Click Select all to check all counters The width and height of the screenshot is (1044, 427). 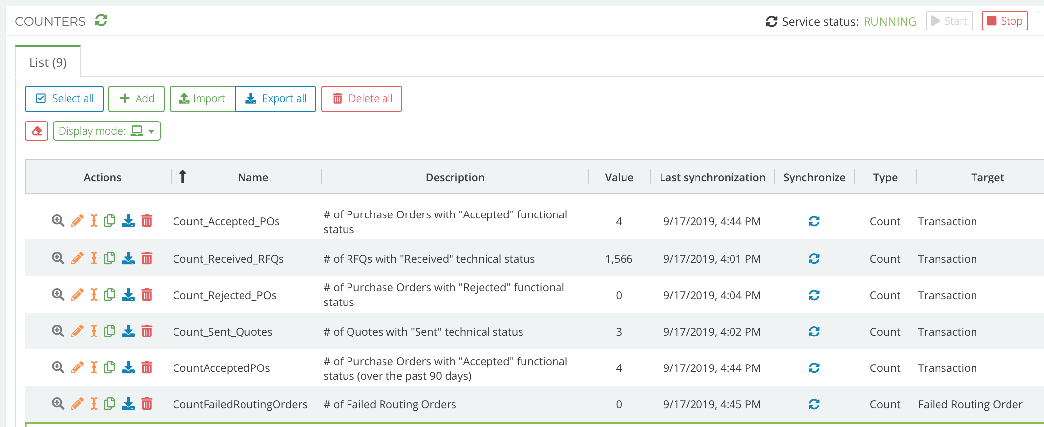point(64,99)
